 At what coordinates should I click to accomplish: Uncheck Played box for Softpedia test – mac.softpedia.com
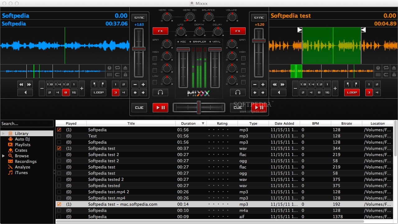(x=59, y=204)
